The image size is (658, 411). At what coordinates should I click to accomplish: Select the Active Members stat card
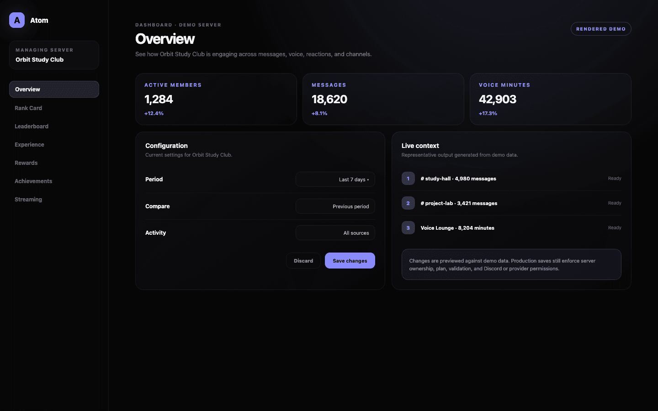[x=216, y=99]
